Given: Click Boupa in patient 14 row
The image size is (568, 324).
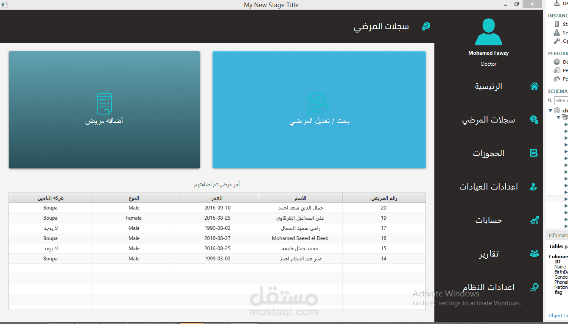Looking at the screenshot, I should click(50, 259).
